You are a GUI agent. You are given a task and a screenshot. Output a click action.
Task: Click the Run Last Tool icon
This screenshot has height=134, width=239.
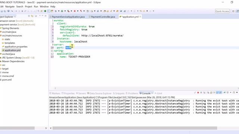pos(68,11)
